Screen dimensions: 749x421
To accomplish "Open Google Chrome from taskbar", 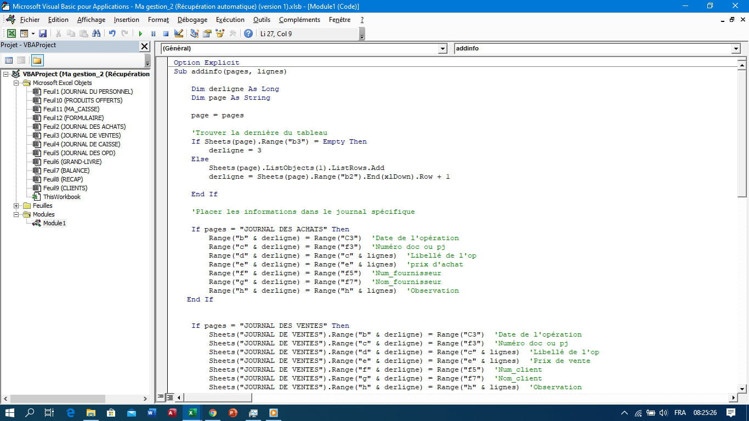I will (213, 413).
